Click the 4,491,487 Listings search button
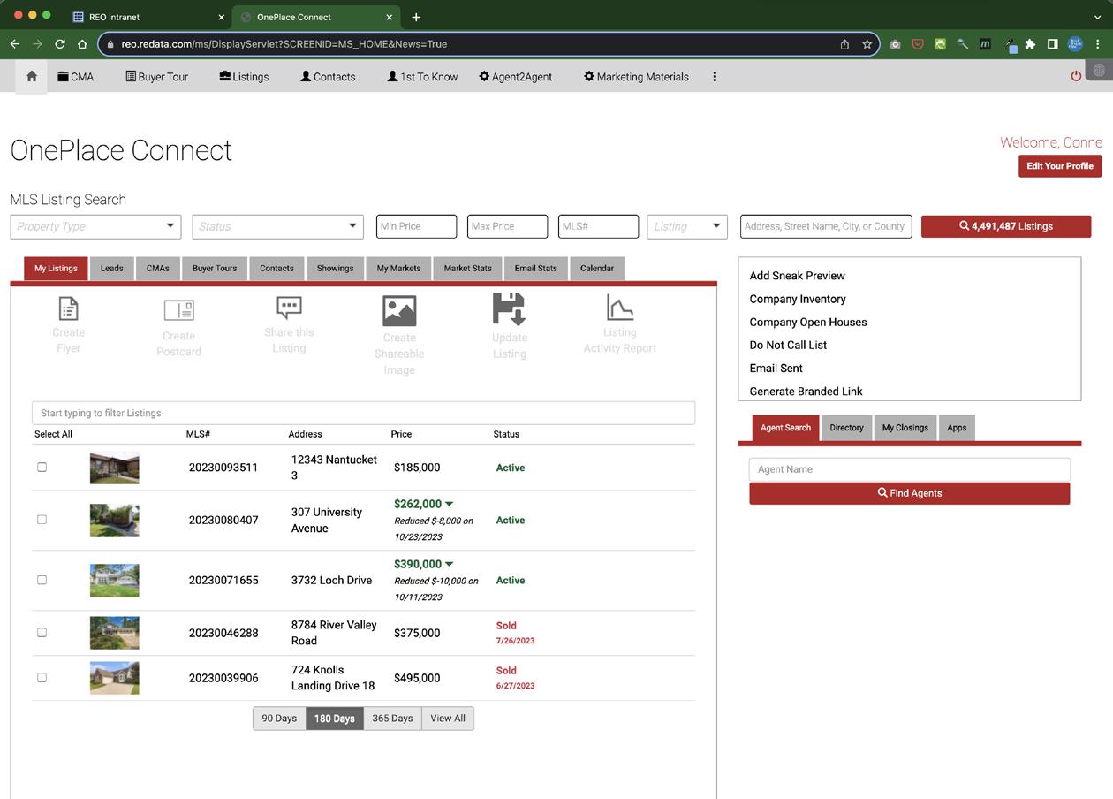This screenshot has height=799, width=1113. point(1006,226)
